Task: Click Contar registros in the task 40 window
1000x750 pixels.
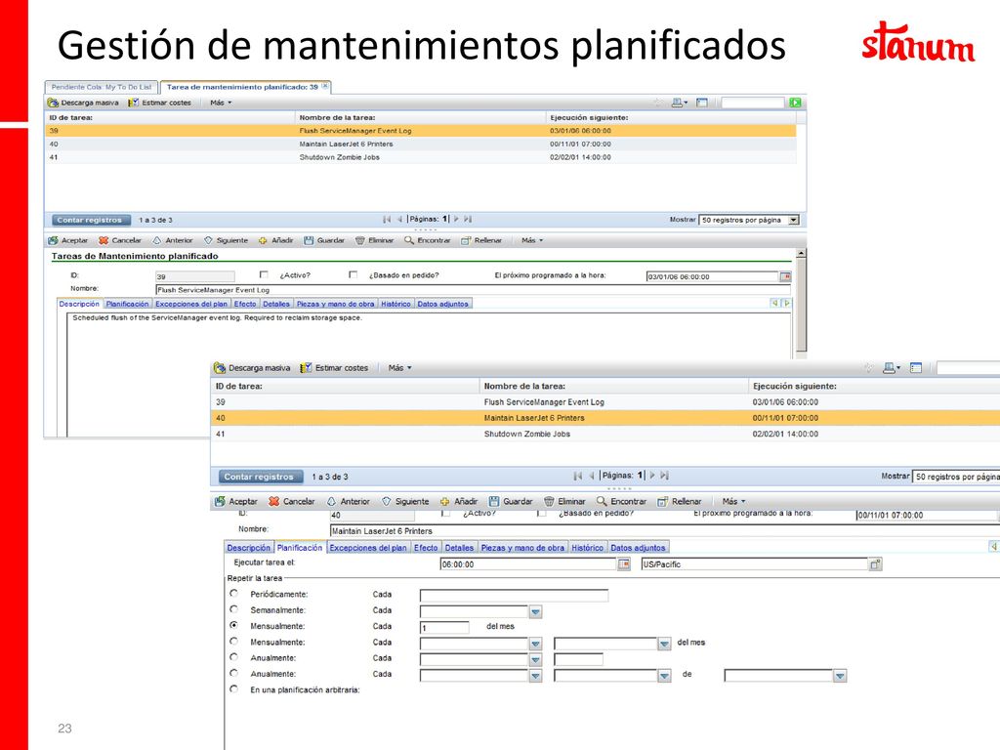Action: click(x=259, y=477)
